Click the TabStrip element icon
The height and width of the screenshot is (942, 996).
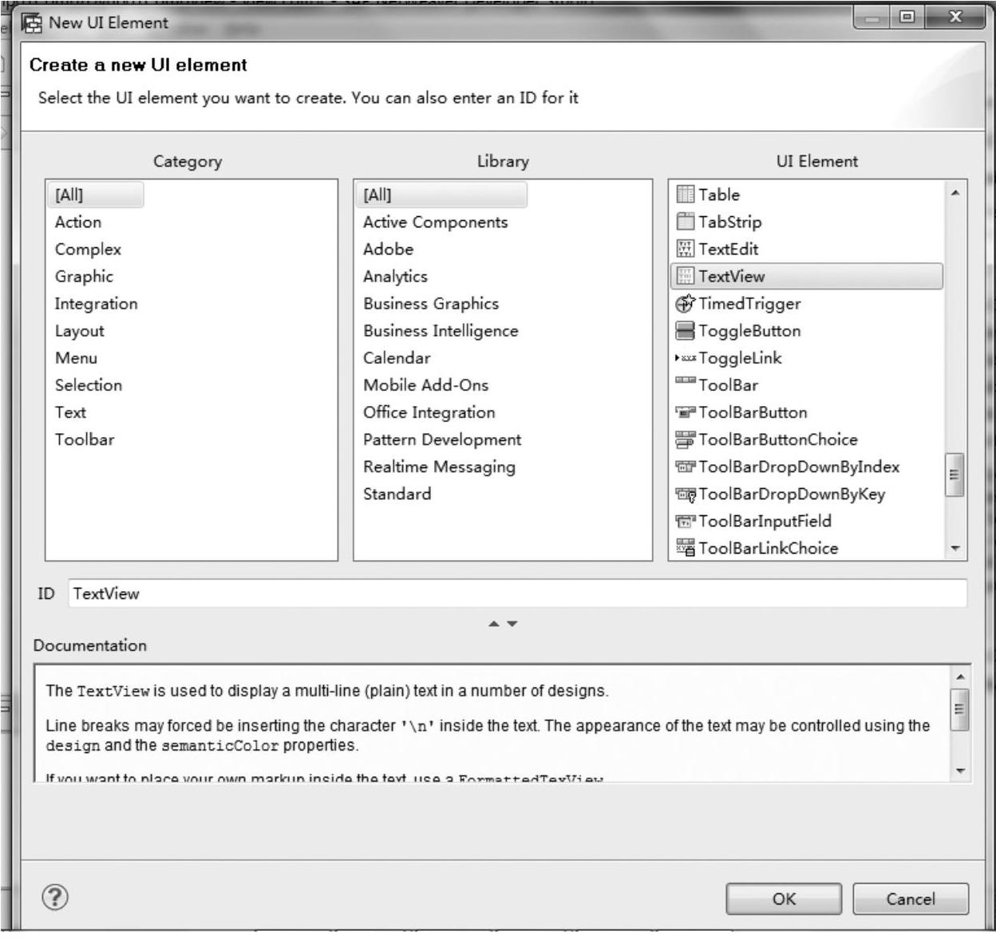click(685, 222)
